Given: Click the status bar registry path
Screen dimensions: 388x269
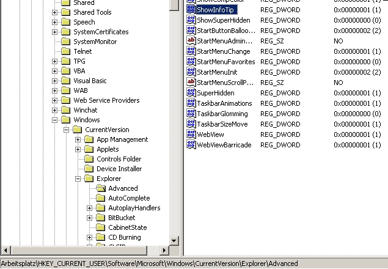Looking at the screenshot, I should 149,263.
